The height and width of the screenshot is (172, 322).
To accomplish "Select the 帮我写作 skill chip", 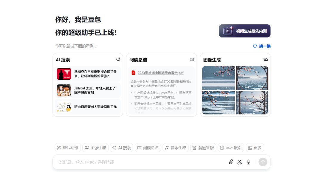I will tap(68, 148).
